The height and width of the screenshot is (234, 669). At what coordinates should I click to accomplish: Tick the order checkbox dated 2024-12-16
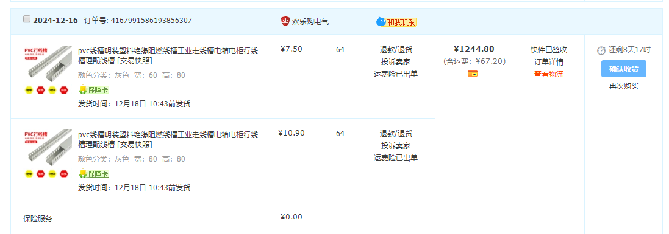pyautogui.click(x=27, y=19)
